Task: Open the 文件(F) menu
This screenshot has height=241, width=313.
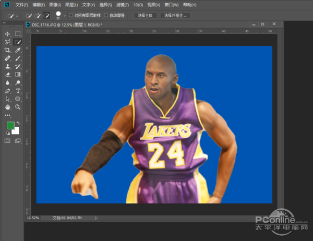Action: tap(22, 5)
